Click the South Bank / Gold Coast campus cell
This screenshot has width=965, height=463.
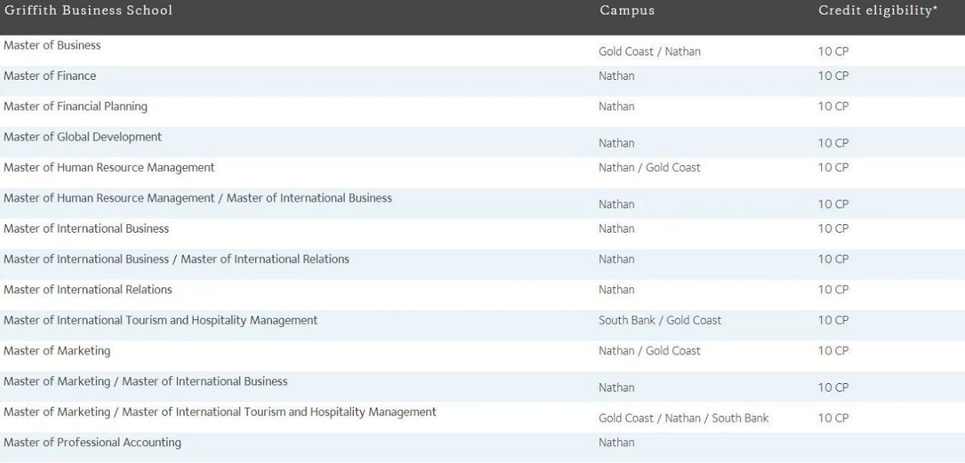[660, 320]
